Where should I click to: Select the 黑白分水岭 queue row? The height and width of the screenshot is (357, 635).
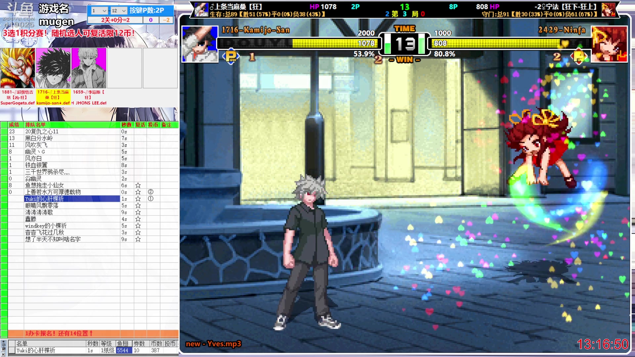pos(72,138)
